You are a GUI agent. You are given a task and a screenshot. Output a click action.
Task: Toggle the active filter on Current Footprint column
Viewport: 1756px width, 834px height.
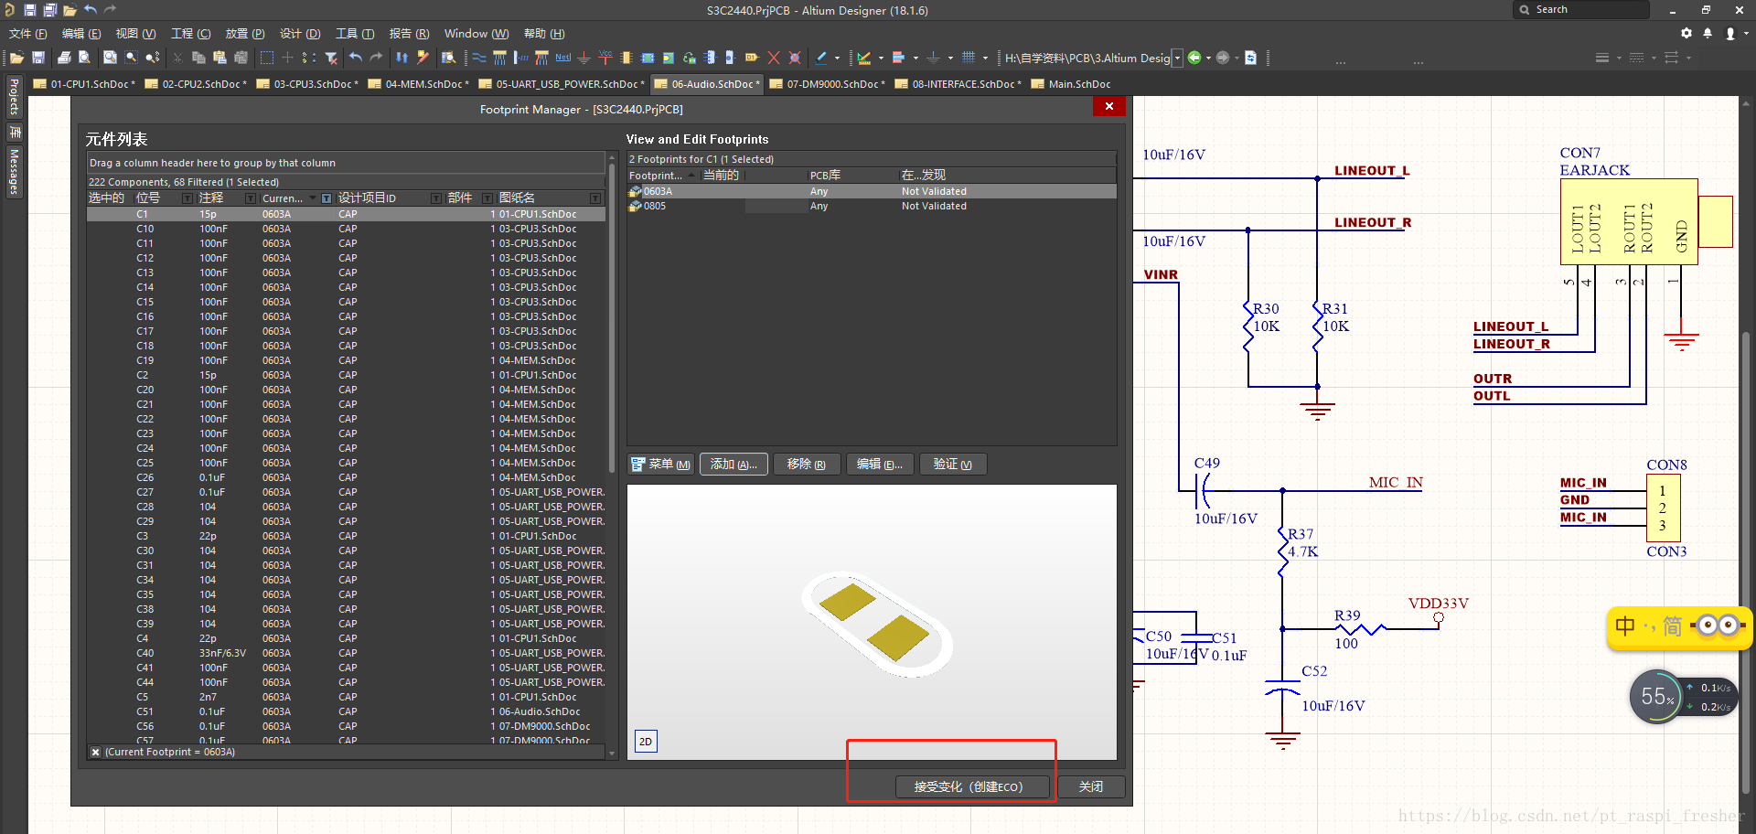click(327, 198)
